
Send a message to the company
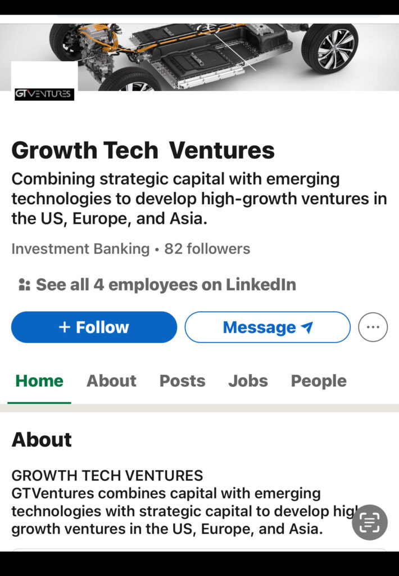[267, 327]
